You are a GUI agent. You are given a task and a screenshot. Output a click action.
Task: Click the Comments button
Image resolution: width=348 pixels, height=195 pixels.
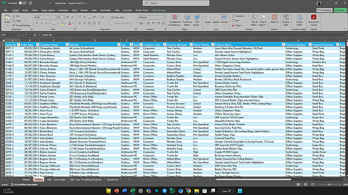[324, 10]
